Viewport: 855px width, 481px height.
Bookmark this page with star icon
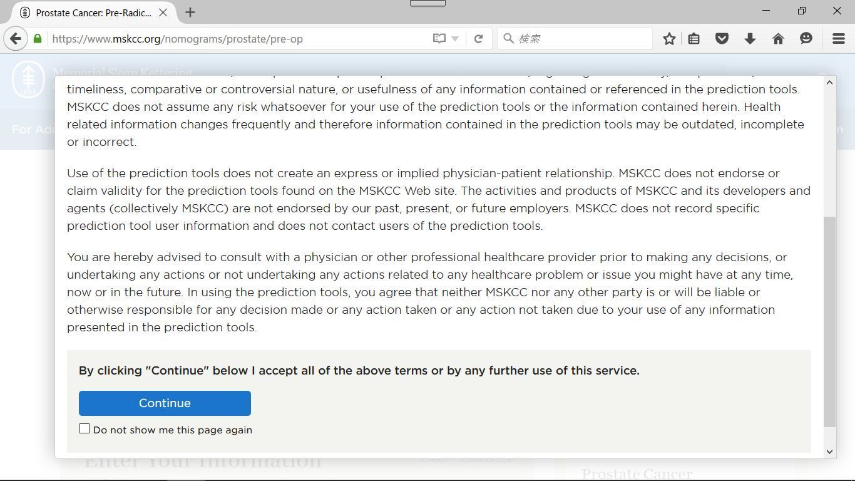(x=669, y=39)
